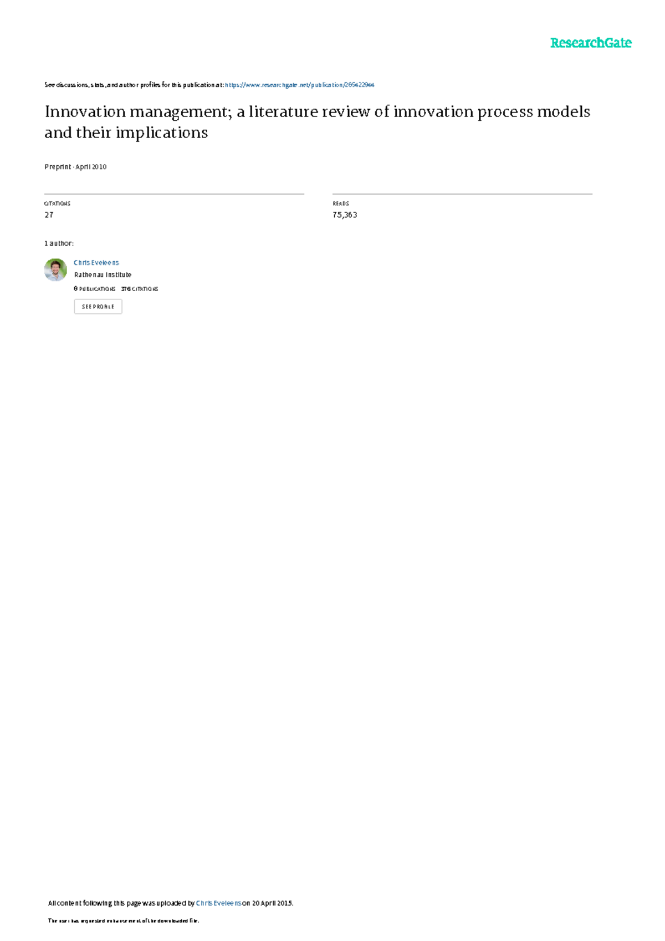This screenshot has height=941, width=665.
Task: Click Chris Eveleens' profile photo
Action: 55,270
